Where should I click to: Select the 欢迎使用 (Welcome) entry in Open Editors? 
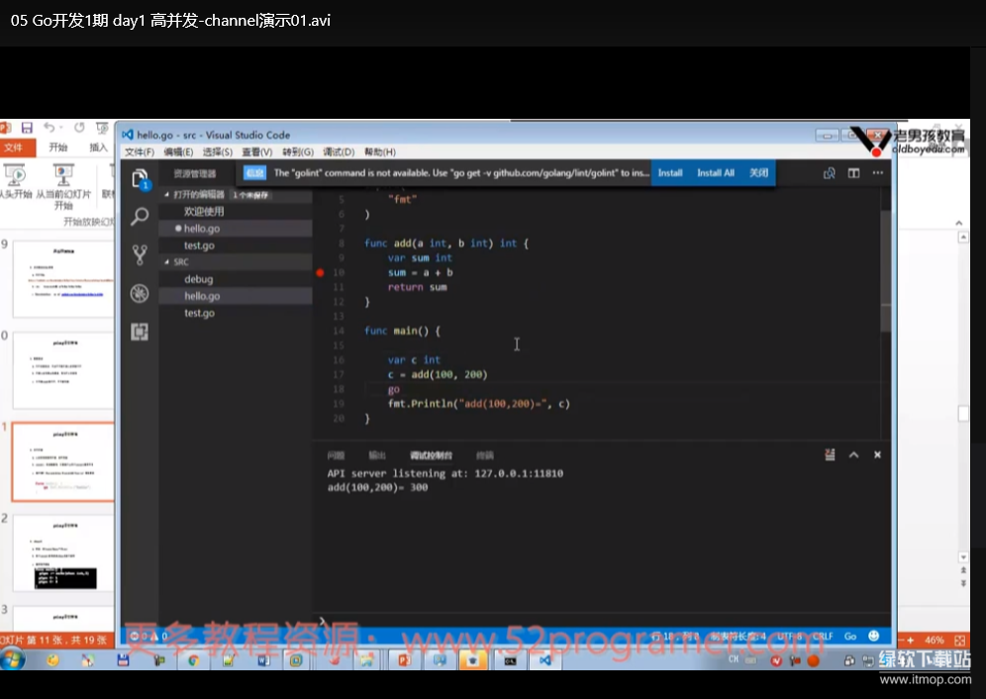(x=236, y=212)
